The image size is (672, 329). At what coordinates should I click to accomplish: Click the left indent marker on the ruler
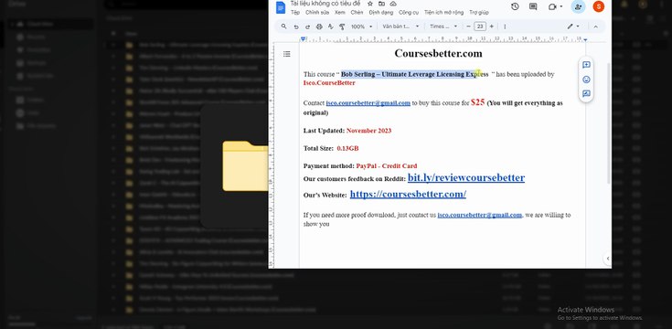pyautogui.click(x=304, y=39)
